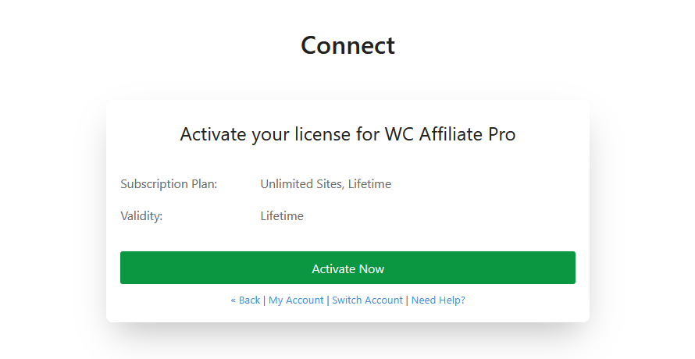Click the word Now on the green button

[x=372, y=268]
